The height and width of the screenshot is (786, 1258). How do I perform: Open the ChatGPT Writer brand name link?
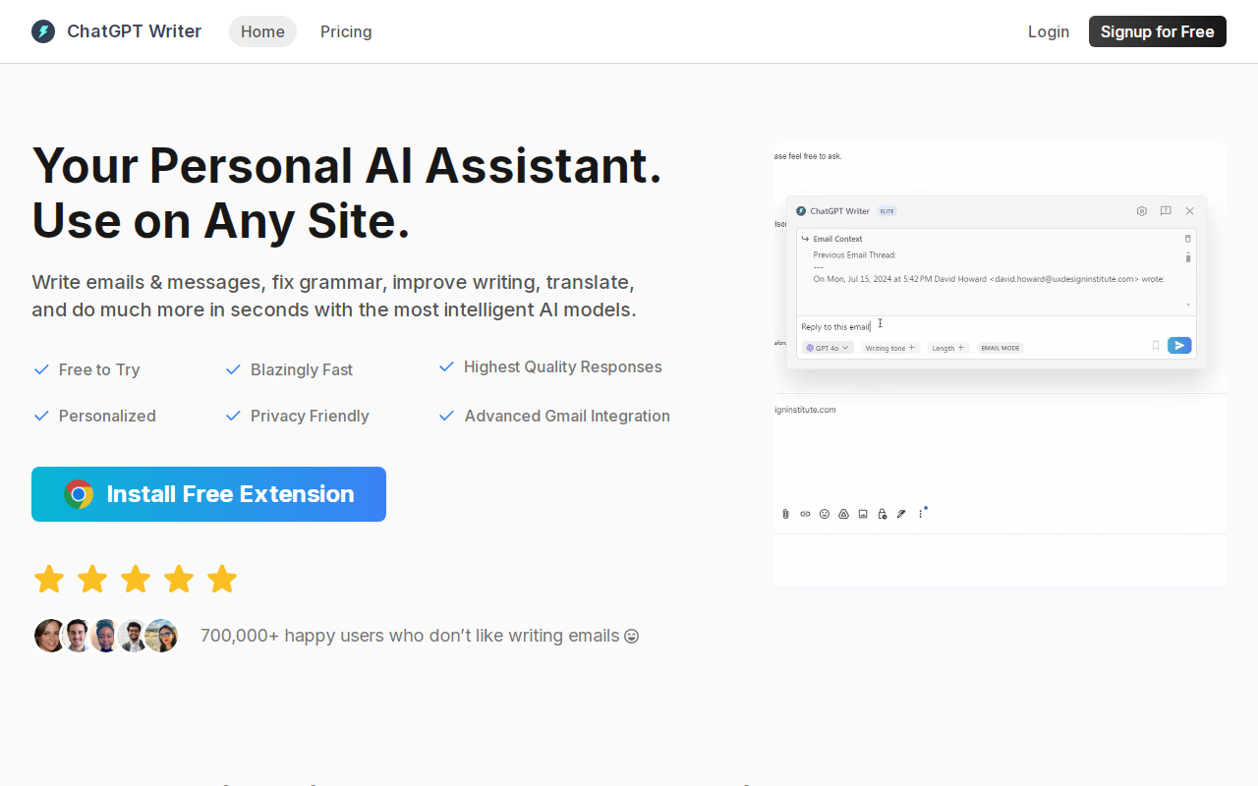pyautogui.click(x=134, y=31)
